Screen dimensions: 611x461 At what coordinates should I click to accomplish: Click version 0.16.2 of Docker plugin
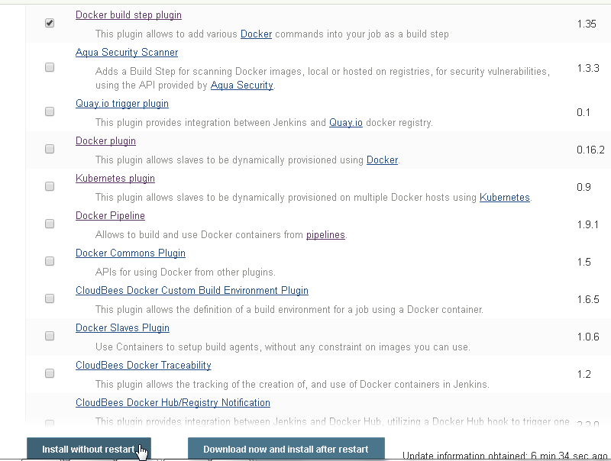click(590, 150)
